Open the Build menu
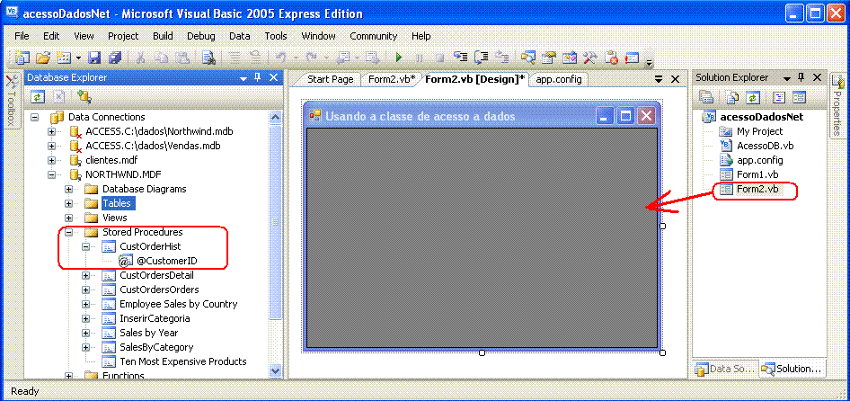 coord(163,36)
